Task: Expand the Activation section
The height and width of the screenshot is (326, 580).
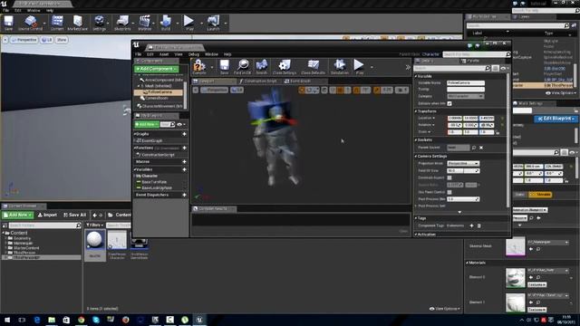Action: tap(416, 235)
